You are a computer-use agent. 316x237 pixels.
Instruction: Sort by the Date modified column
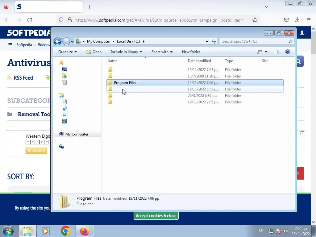click(x=204, y=61)
